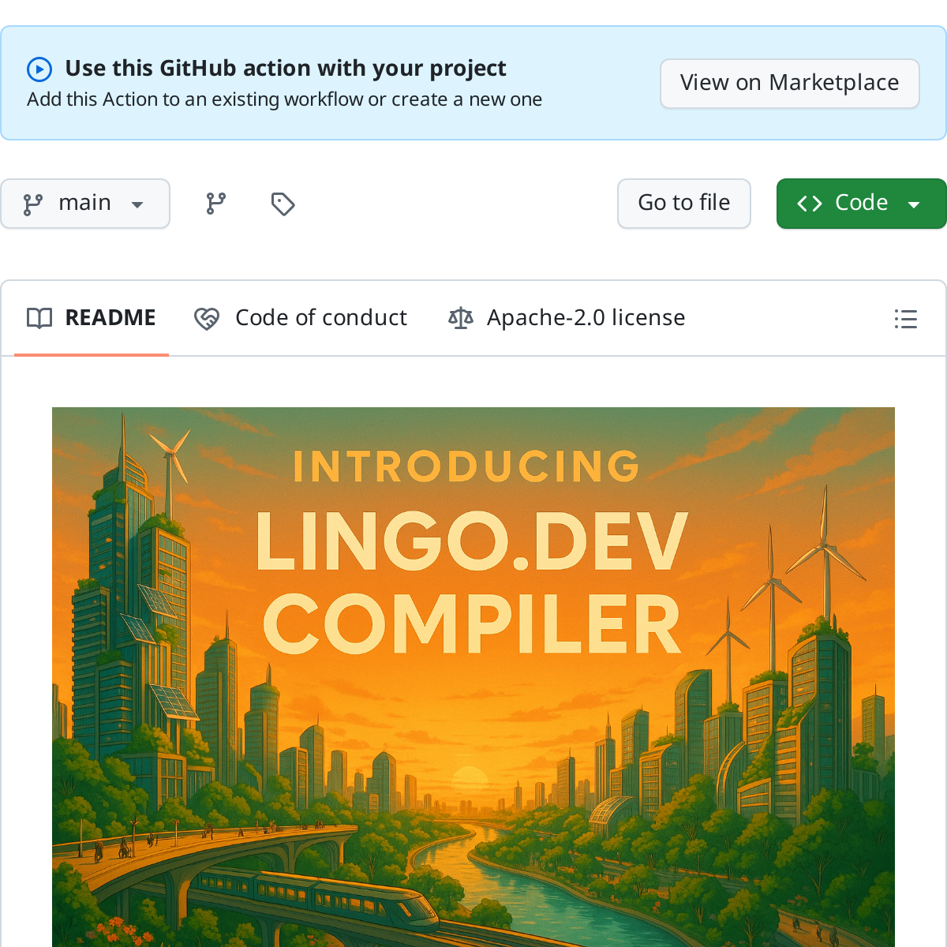Switch to Code of conduct tab
Image resolution: width=947 pixels, height=947 pixels.
tap(301, 318)
